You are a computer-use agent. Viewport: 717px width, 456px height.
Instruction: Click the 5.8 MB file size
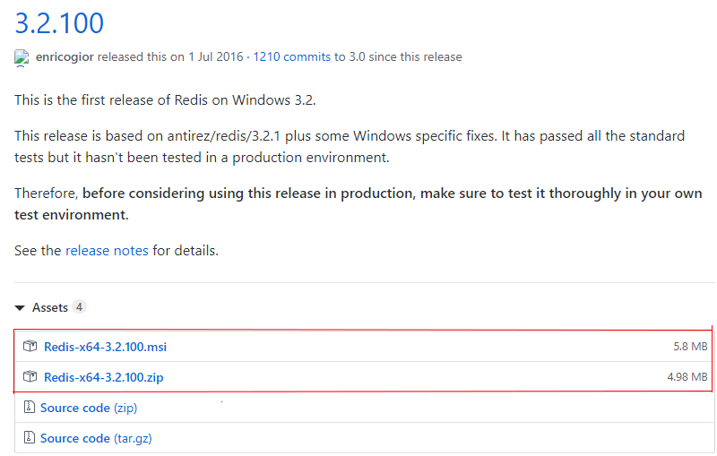(690, 347)
